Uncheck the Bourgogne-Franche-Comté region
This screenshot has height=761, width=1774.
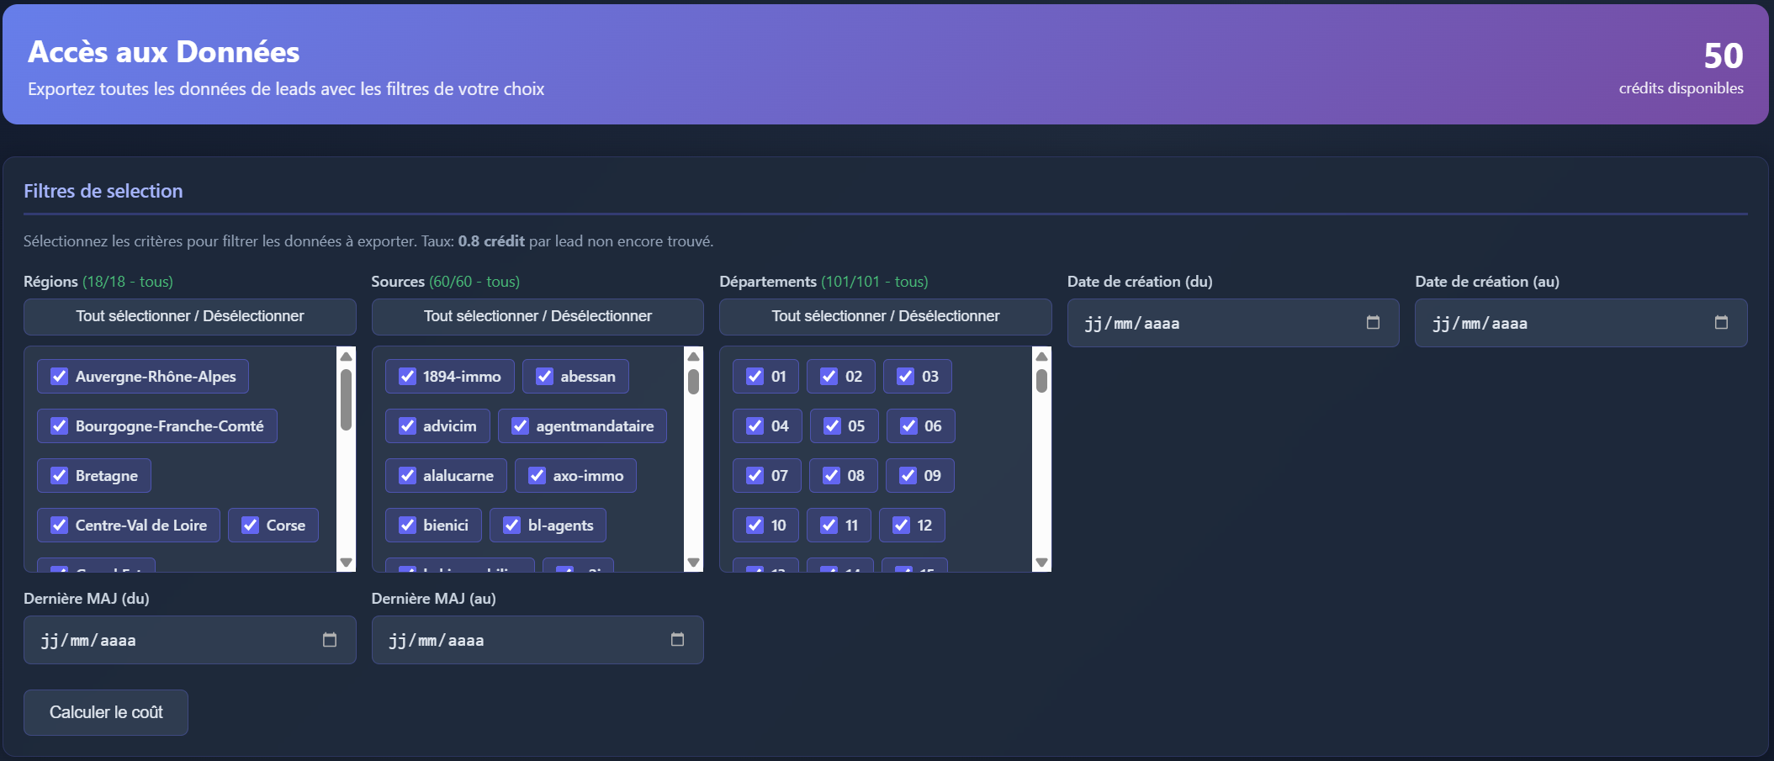coord(59,425)
